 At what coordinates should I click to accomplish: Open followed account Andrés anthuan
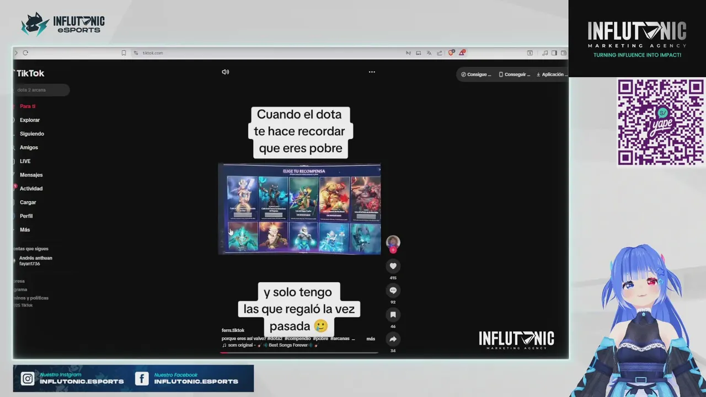click(x=35, y=258)
